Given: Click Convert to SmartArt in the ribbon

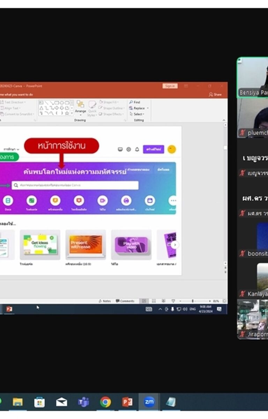Looking at the screenshot, I should 17,114.
